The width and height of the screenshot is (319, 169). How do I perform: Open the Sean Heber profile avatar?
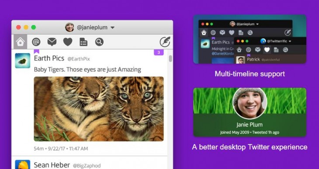tap(23, 165)
